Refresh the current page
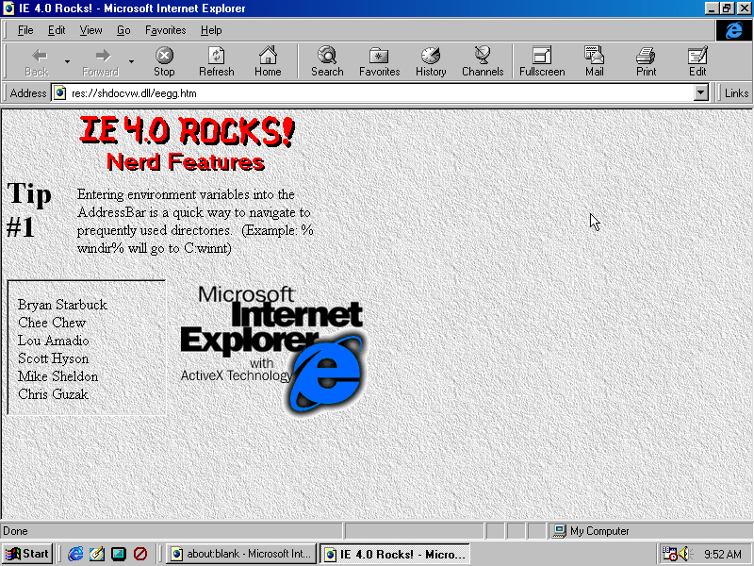 [x=217, y=62]
